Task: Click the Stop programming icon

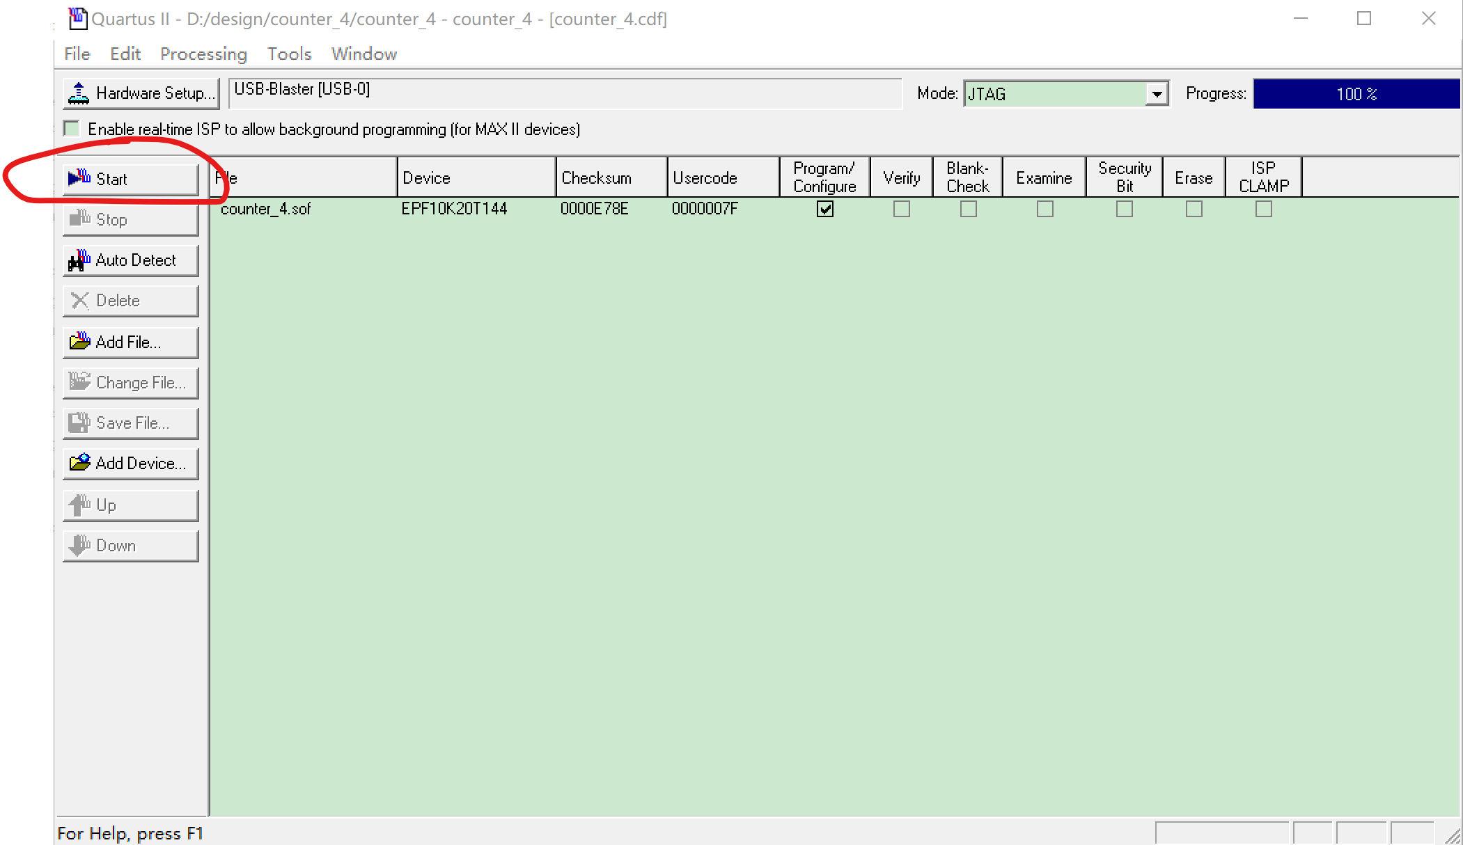Action: point(79,219)
